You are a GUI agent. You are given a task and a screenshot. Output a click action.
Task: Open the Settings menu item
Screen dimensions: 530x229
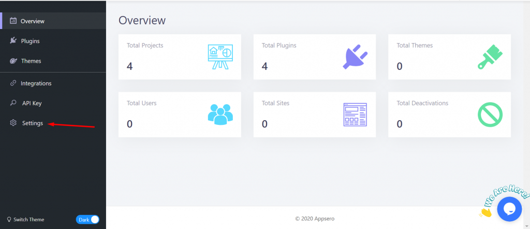(53, 123)
